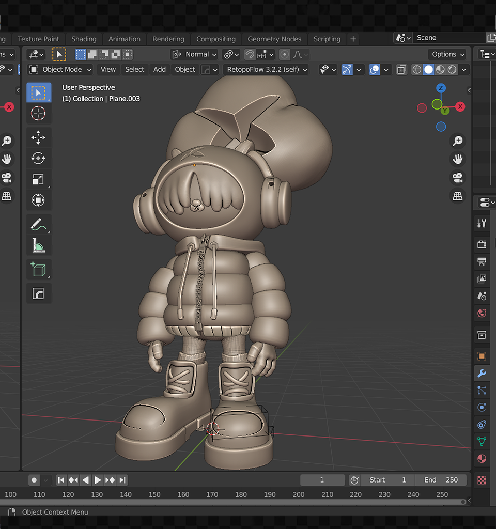Add a new workspace tab with plus

[x=353, y=39]
